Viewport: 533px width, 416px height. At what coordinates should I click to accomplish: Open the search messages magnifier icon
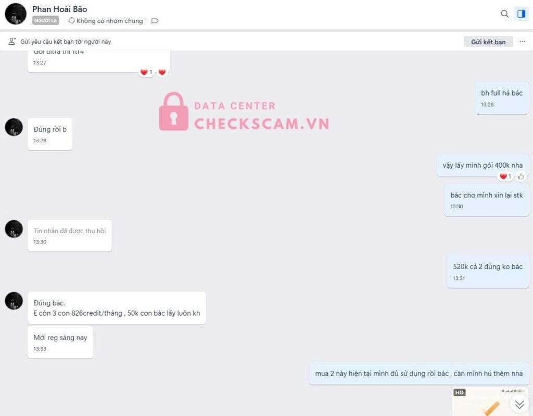click(504, 14)
